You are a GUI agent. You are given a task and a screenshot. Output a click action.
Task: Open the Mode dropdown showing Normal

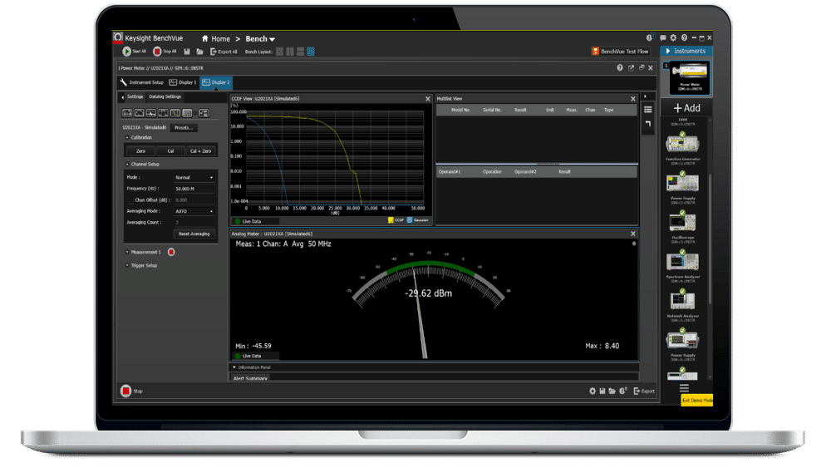click(194, 178)
